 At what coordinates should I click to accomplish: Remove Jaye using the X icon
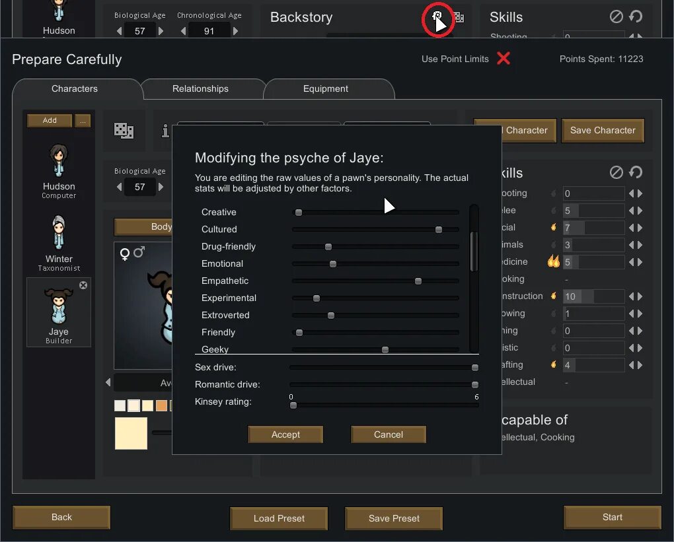(x=83, y=285)
